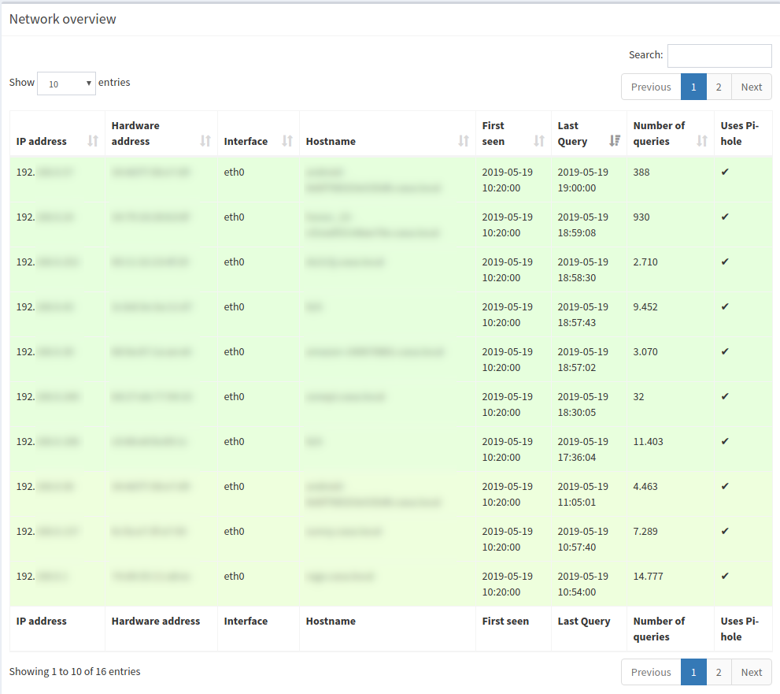Click top Next pagination button
Viewport: 780px width, 694px height.
751,87
